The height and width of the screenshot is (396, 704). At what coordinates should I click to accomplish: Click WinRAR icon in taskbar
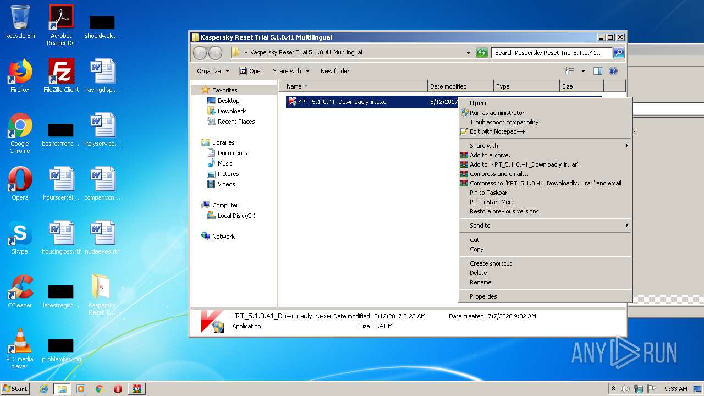point(136,389)
